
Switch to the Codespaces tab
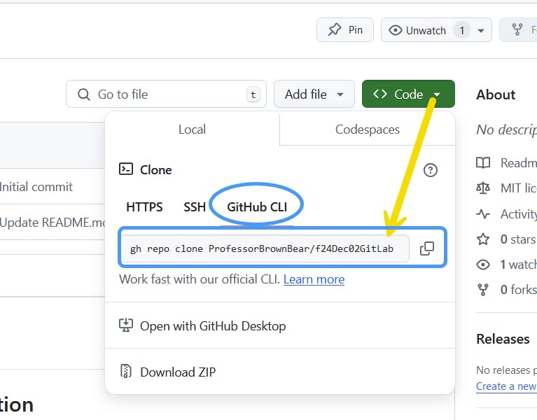pyautogui.click(x=367, y=129)
